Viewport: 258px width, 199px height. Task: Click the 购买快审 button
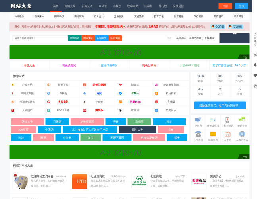point(88,38)
